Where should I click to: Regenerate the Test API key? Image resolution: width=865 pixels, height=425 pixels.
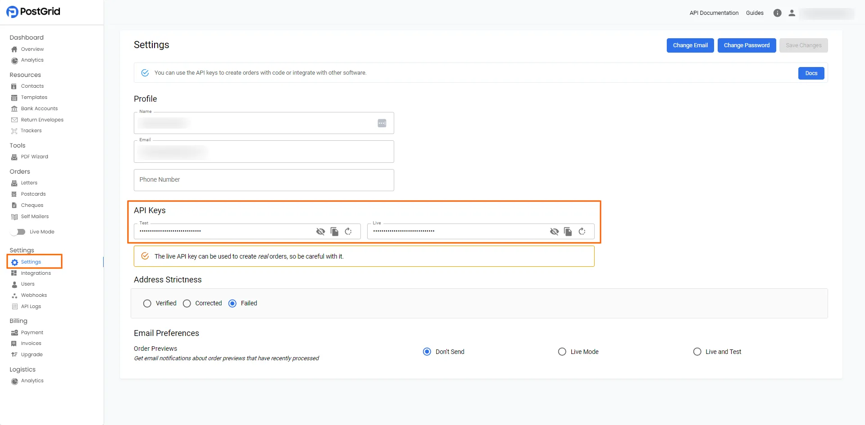(348, 232)
